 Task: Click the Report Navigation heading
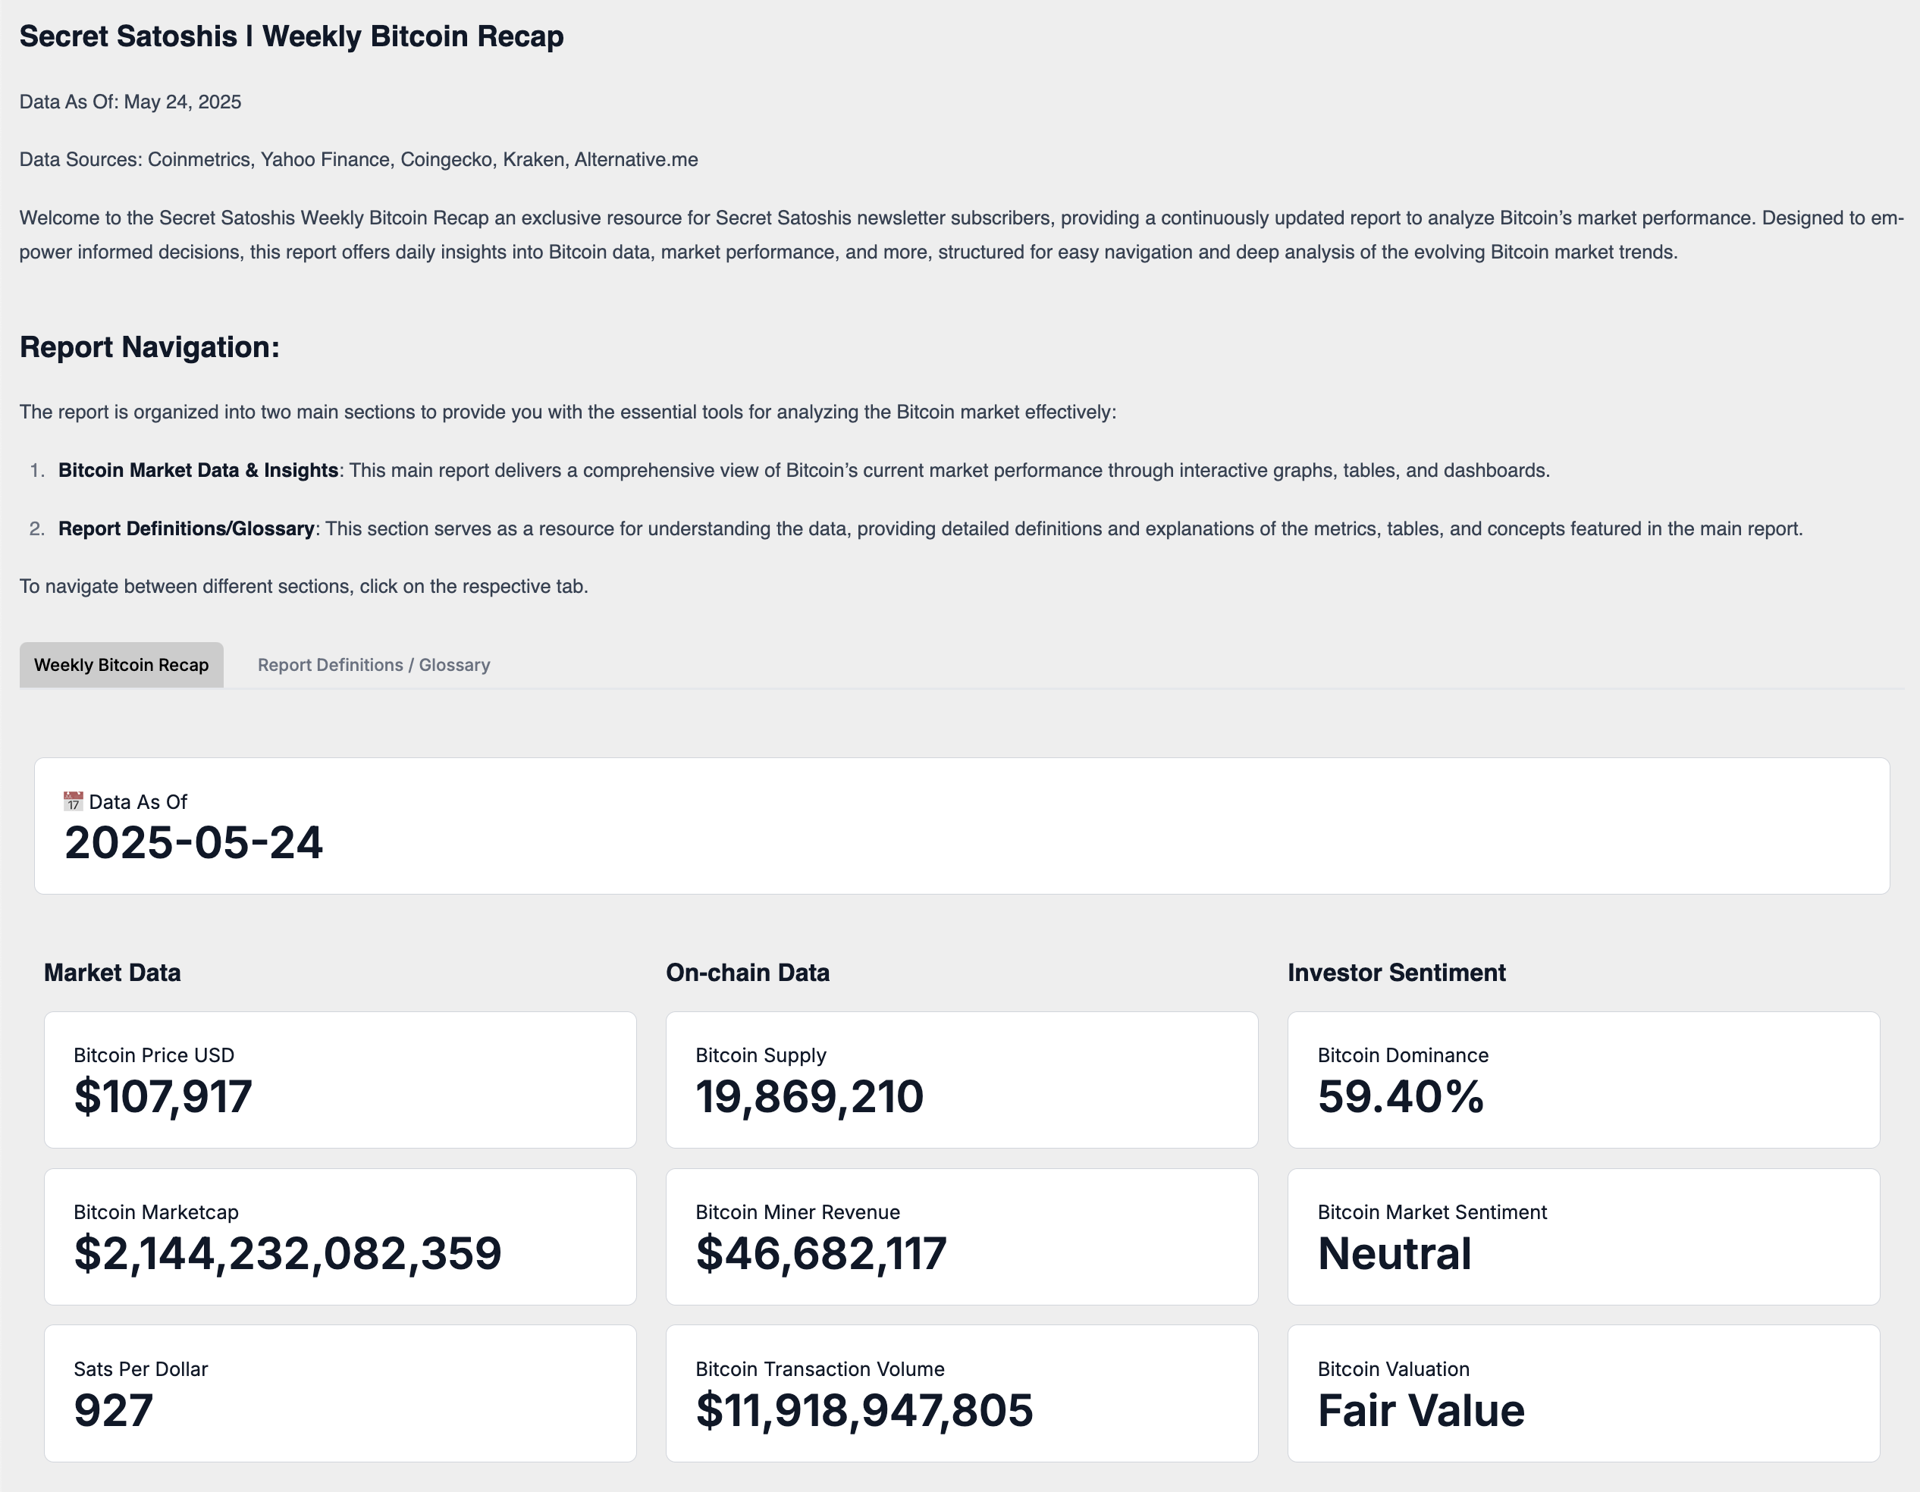point(149,347)
